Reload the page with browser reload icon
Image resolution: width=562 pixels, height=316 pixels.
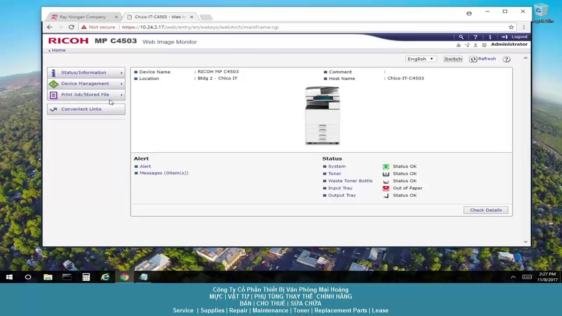click(71, 27)
